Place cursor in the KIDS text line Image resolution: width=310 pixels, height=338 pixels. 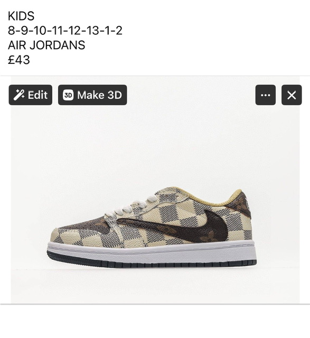(x=21, y=16)
